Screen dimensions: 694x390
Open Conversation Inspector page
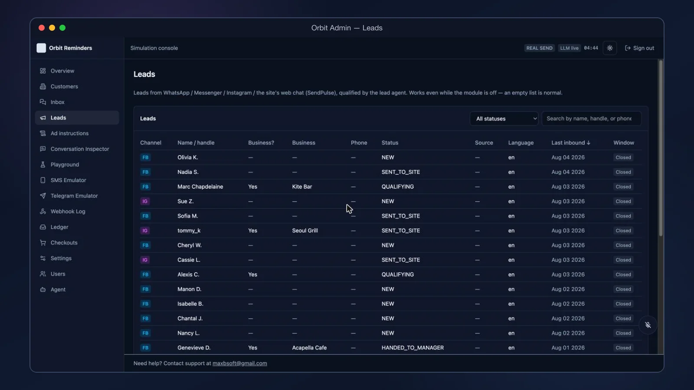point(77,149)
